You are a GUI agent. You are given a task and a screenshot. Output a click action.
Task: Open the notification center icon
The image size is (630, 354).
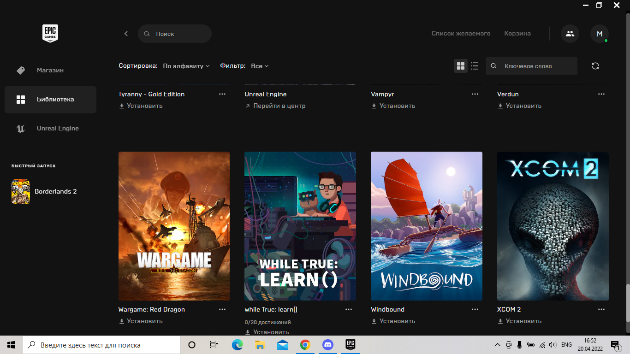[x=615, y=345]
